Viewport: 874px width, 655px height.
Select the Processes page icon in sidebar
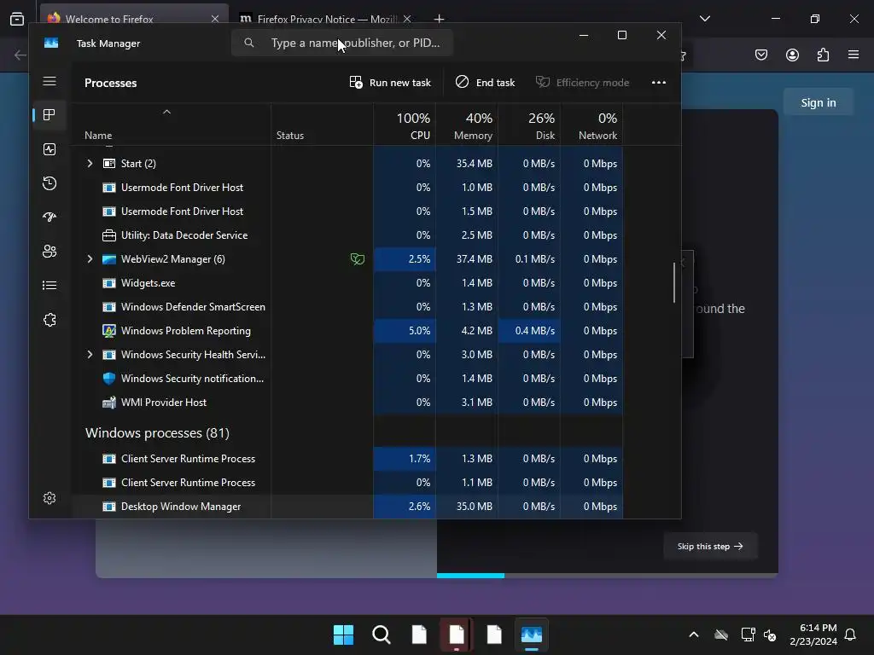point(50,115)
